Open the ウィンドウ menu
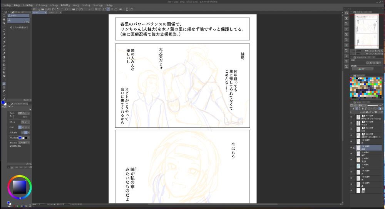 (98, 5)
